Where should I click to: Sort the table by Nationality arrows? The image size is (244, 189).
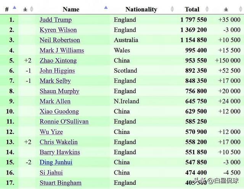[x=172, y=9]
